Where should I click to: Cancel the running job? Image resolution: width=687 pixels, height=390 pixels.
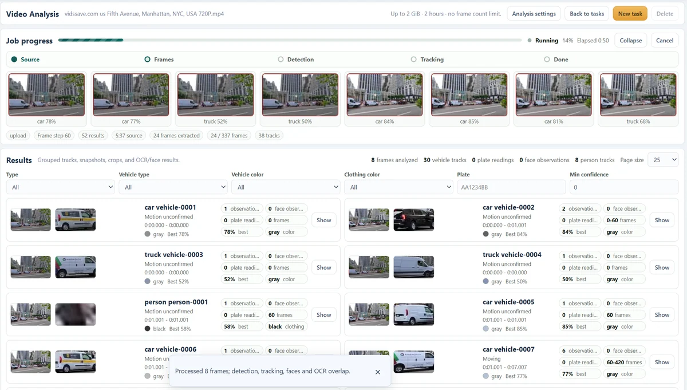click(x=665, y=41)
